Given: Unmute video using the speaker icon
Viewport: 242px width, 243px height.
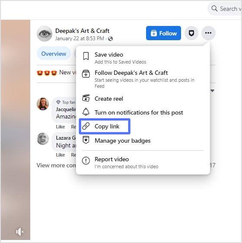Looking at the screenshot, I should [x=19, y=232].
